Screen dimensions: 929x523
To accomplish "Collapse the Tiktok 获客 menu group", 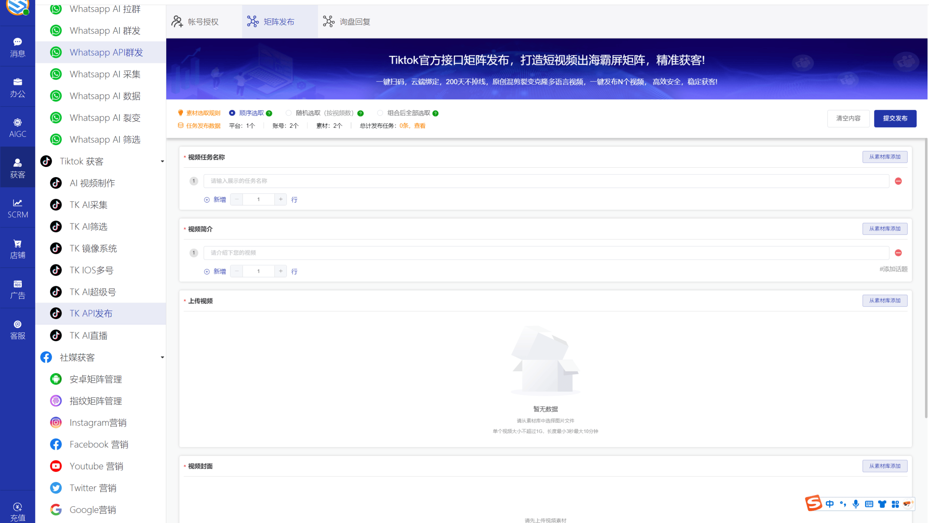I will click(162, 161).
